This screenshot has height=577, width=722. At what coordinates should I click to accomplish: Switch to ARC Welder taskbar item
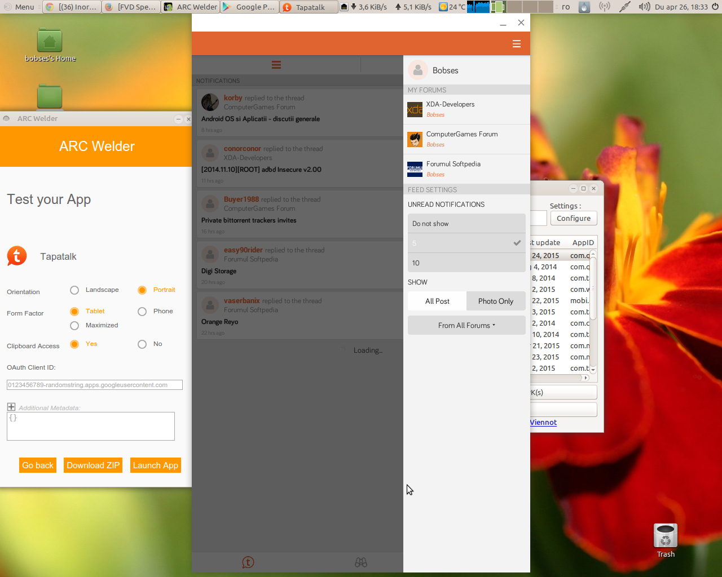tap(191, 7)
